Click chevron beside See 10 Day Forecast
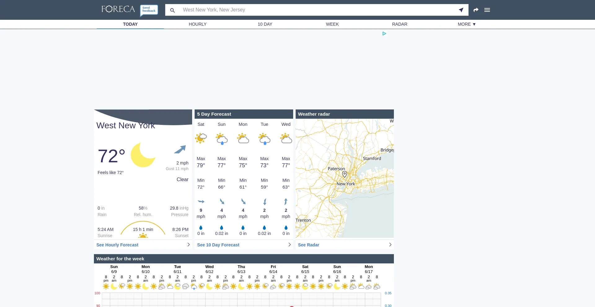This screenshot has height=307, width=595. tap(289, 245)
